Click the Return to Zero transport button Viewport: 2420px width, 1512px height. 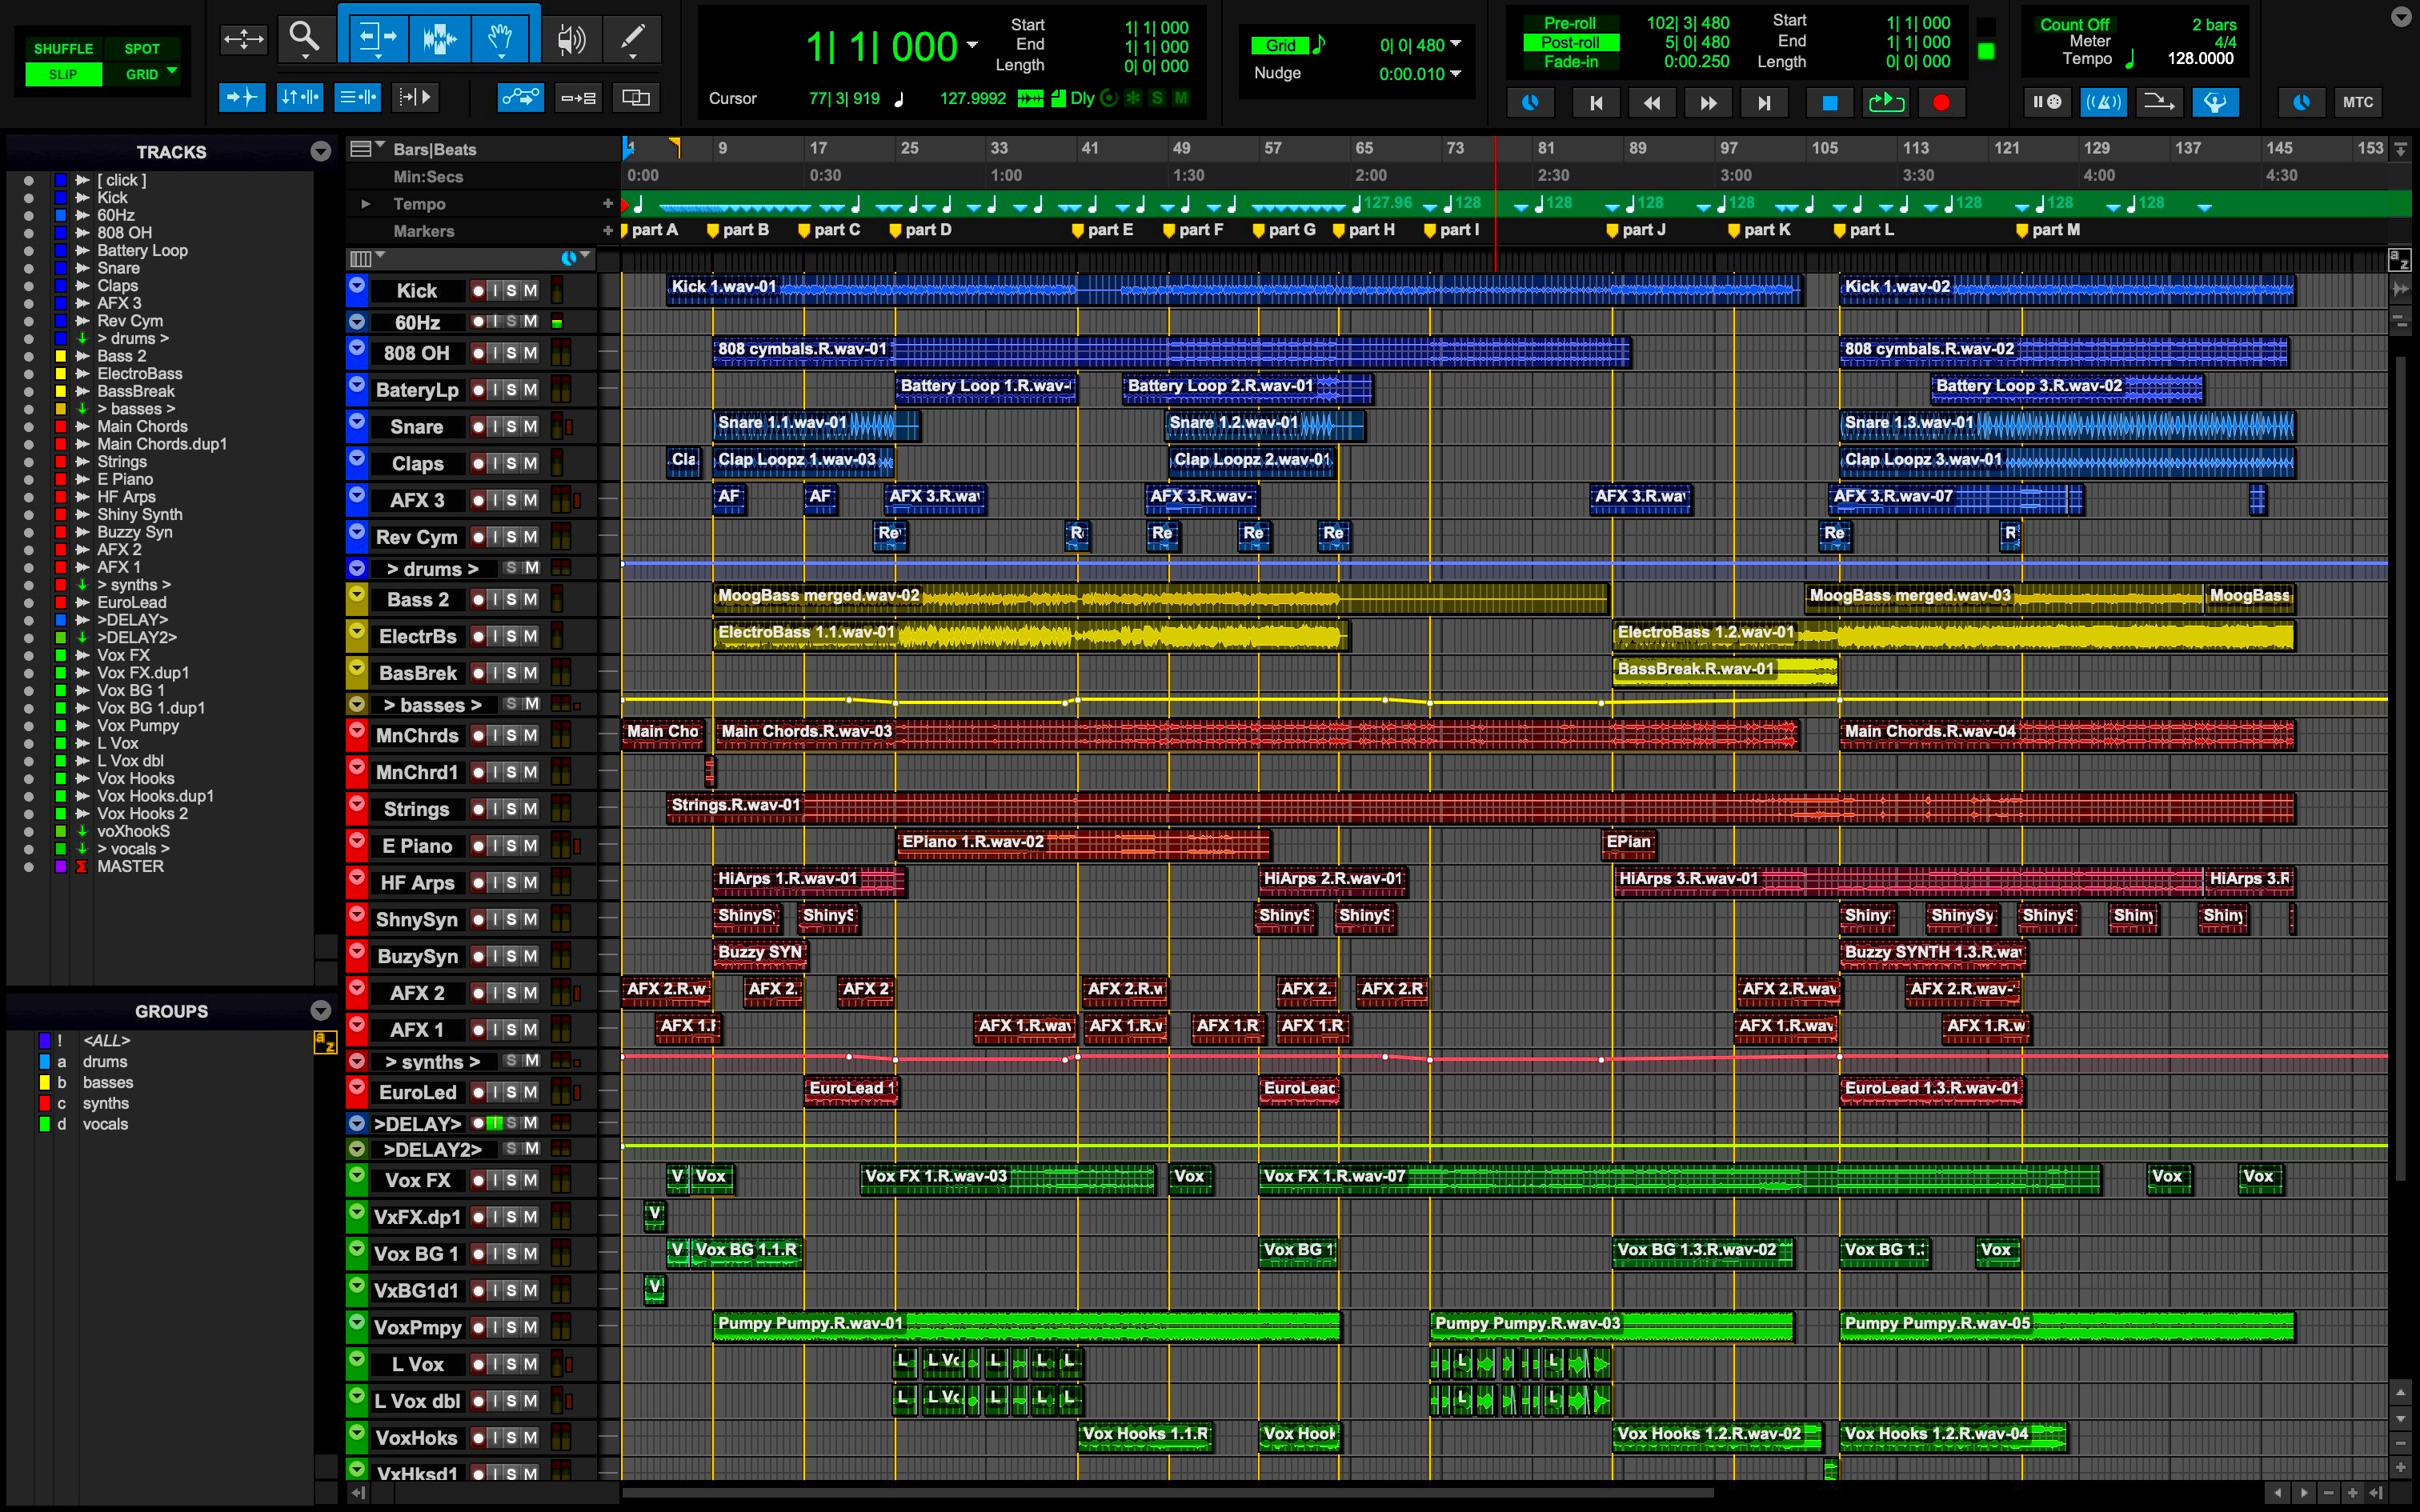coord(1596,102)
